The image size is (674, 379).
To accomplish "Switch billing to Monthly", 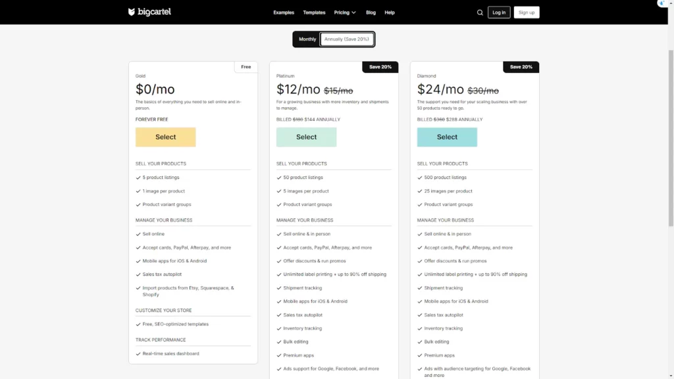I will tap(307, 39).
